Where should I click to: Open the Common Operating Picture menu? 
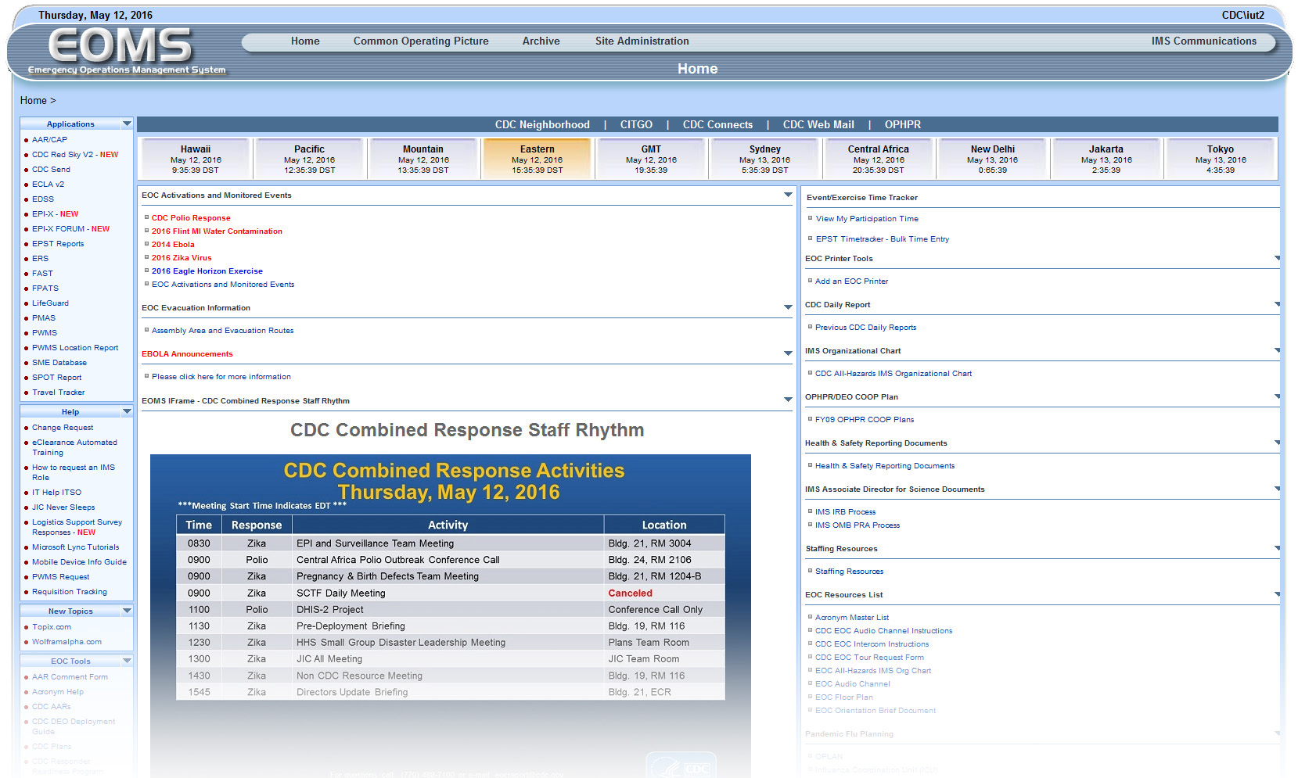(x=420, y=41)
